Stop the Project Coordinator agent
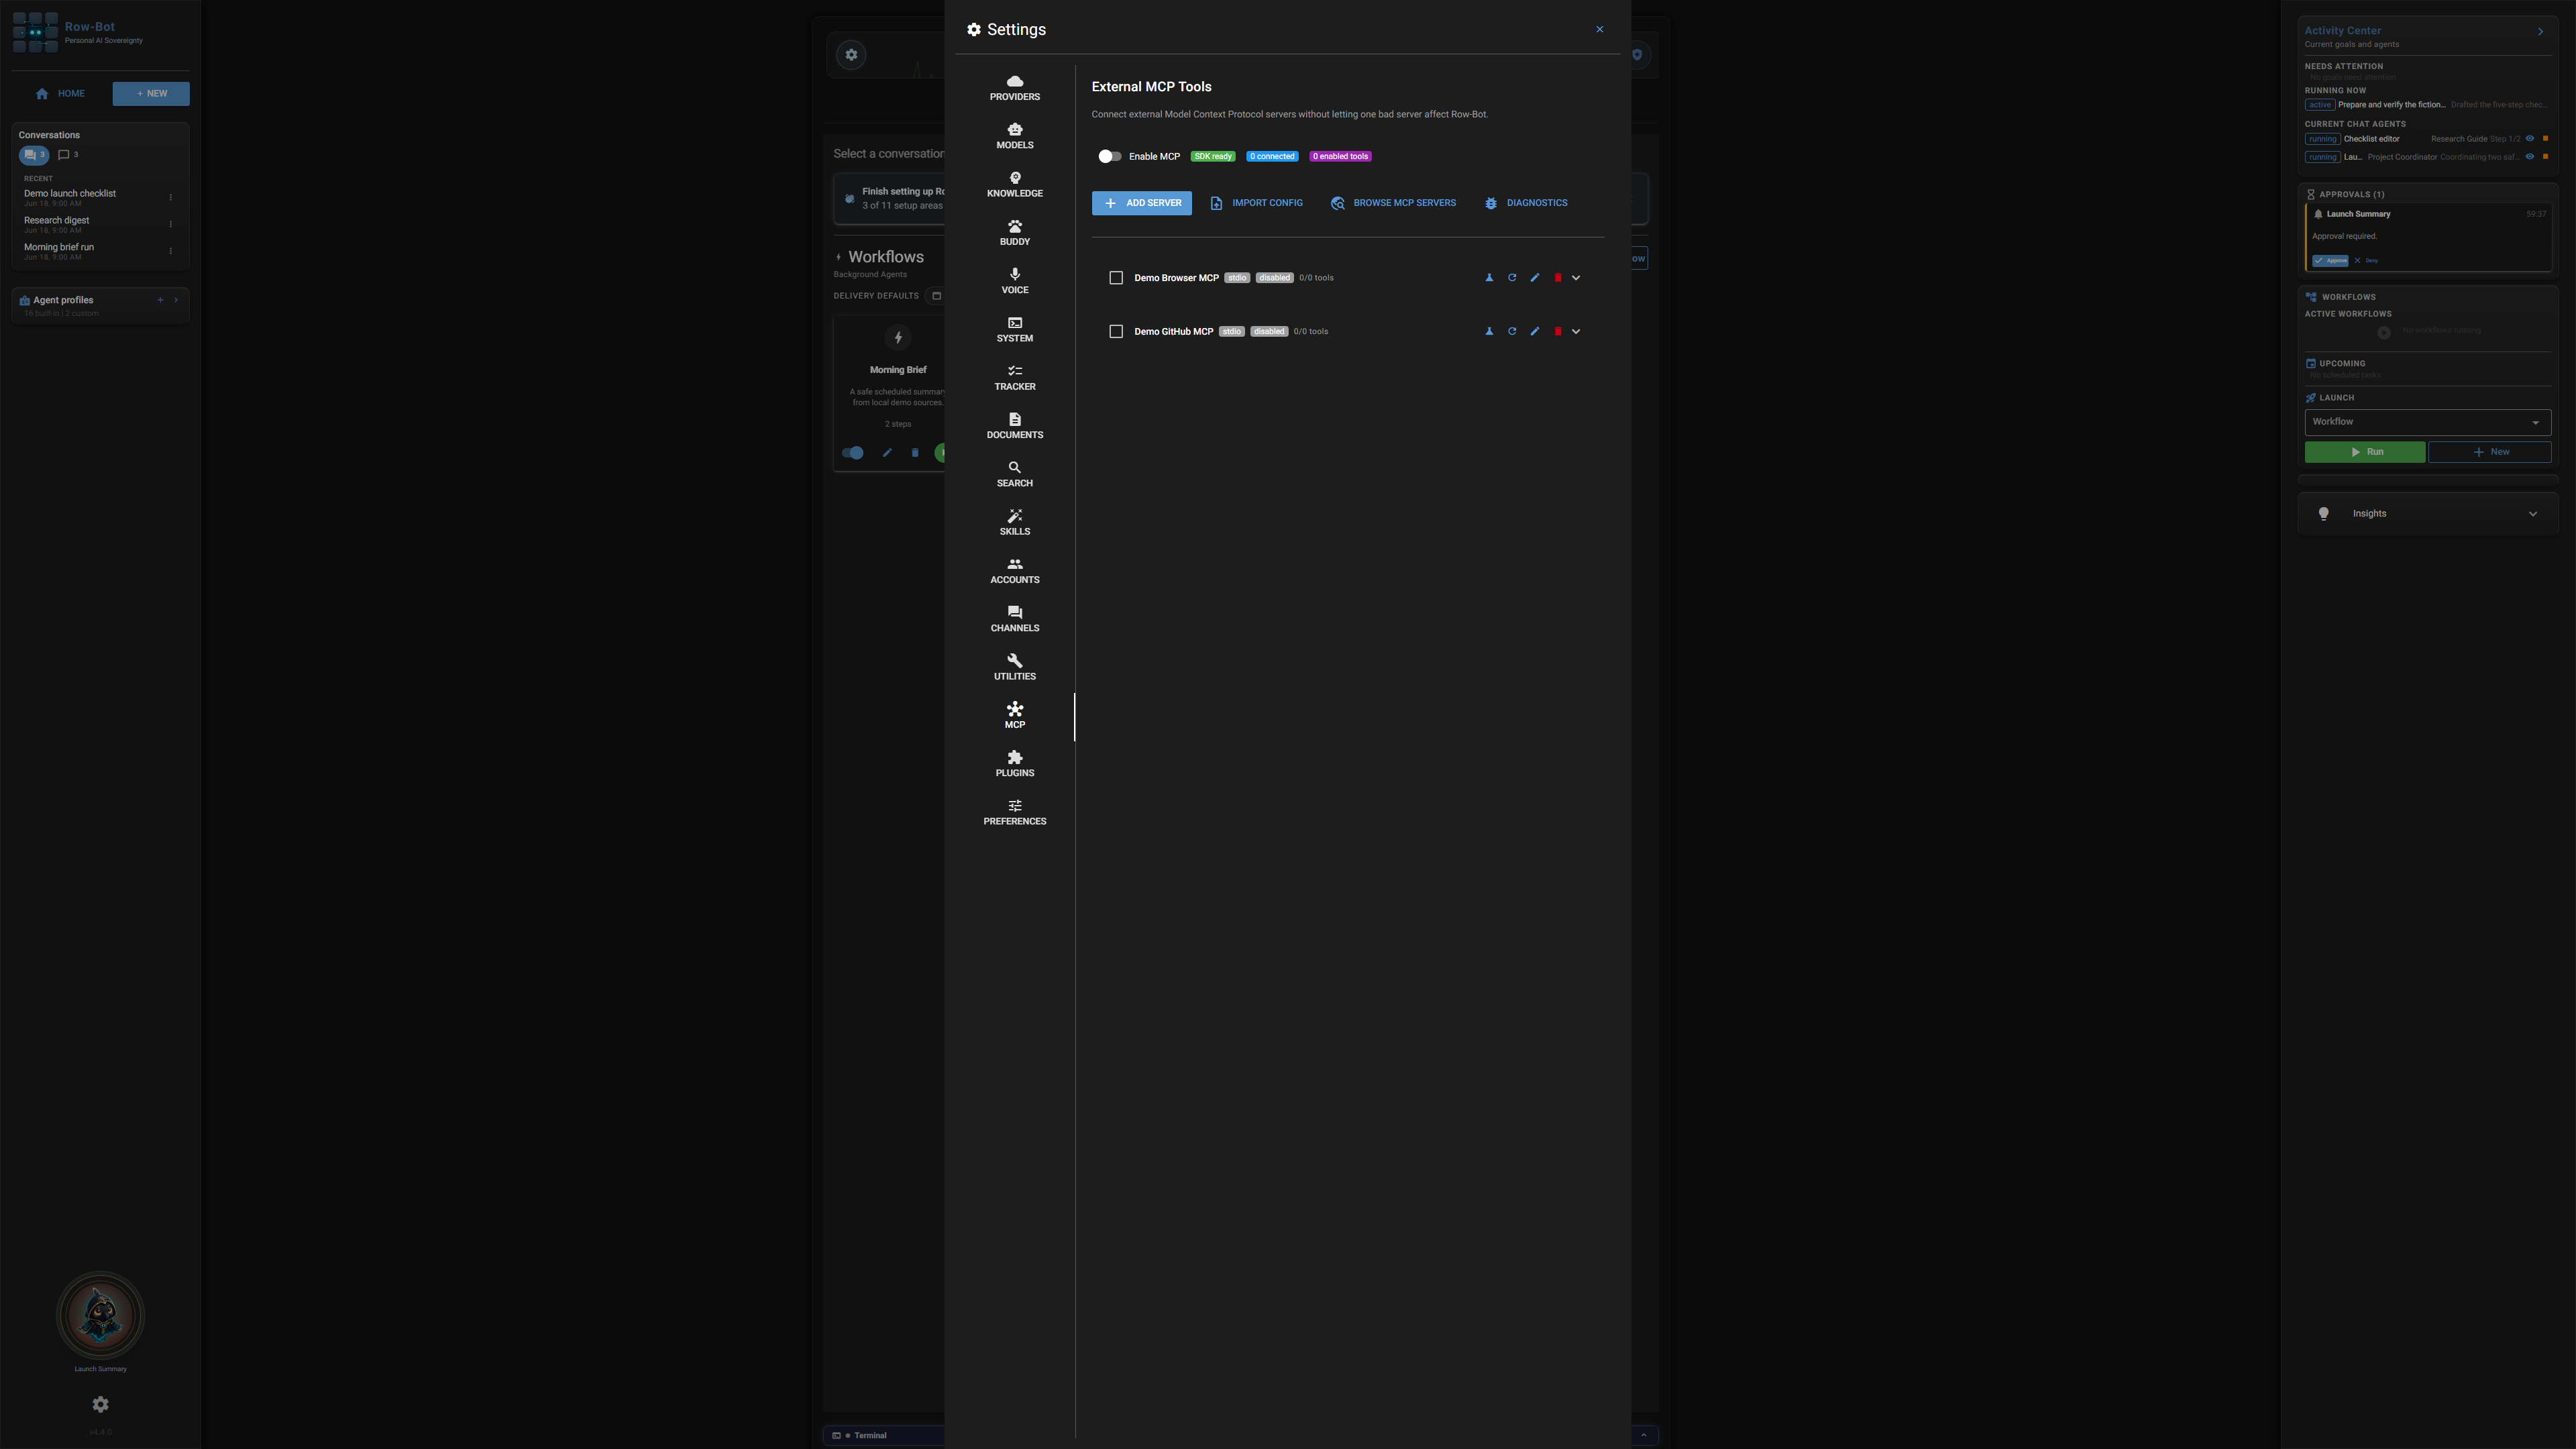 pyautogui.click(x=2545, y=157)
